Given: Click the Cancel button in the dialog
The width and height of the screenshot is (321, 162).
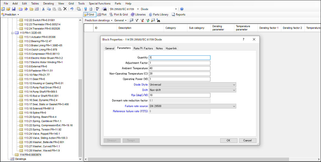Looking at the screenshot, I should pyautogui.click(x=247, y=140).
